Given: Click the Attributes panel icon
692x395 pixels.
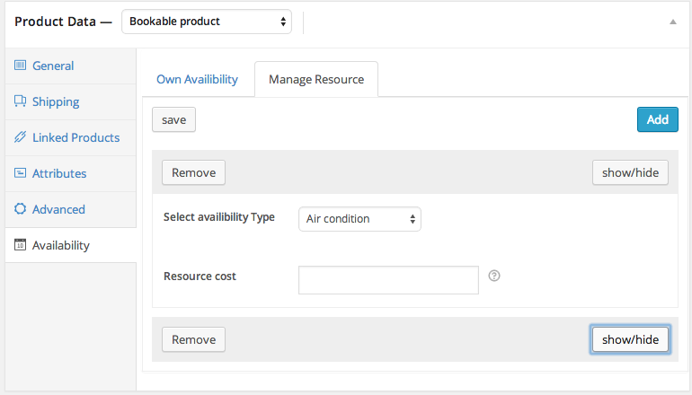Looking at the screenshot, I should tap(20, 173).
